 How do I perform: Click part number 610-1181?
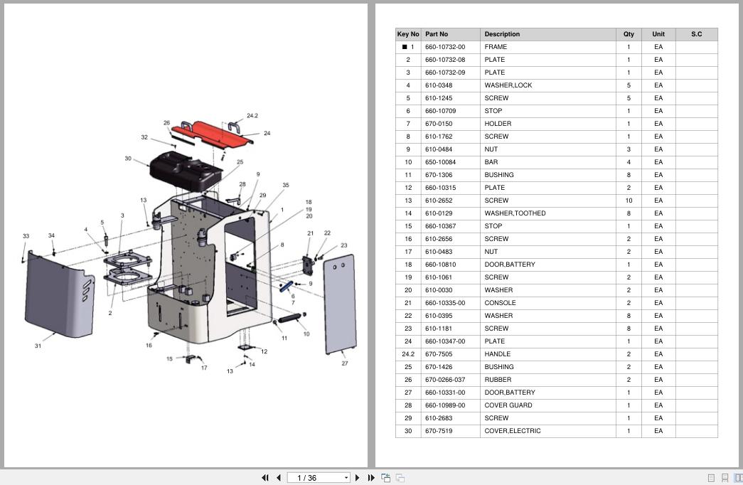pyautogui.click(x=439, y=329)
